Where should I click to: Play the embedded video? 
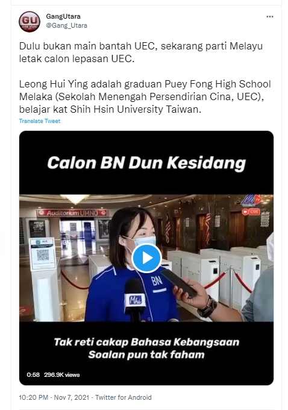146,258
